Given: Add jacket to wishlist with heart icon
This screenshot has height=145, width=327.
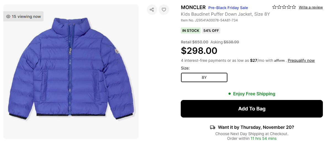Looking at the screenshot, I should pos(164,10).
